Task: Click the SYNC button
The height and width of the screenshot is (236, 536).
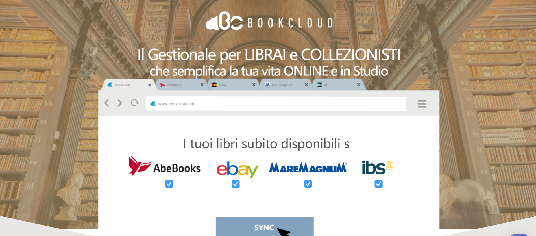Action: coord(265,227)
